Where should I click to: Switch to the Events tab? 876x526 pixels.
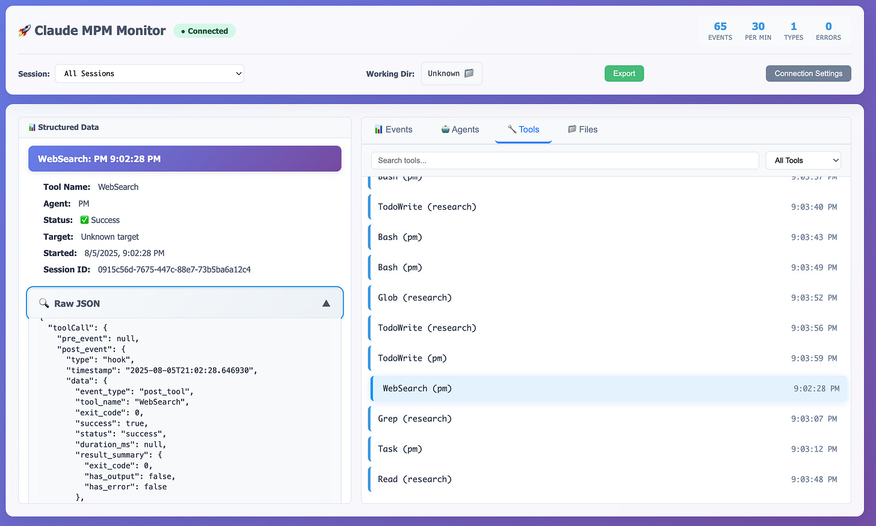(393, 129)
